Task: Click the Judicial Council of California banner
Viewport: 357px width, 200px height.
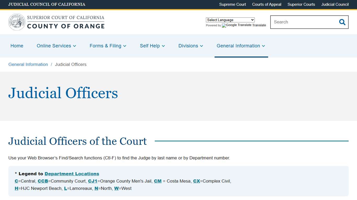Action: click(x=47, y=4)
